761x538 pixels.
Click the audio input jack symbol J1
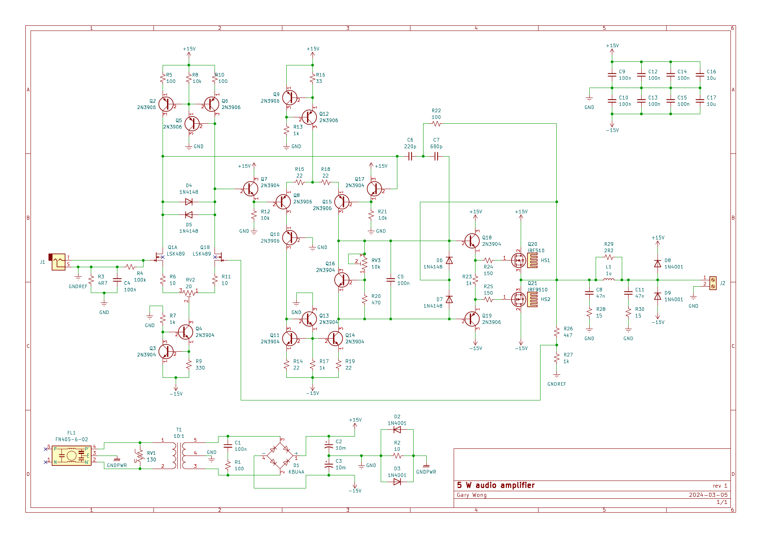click(58, 262)
